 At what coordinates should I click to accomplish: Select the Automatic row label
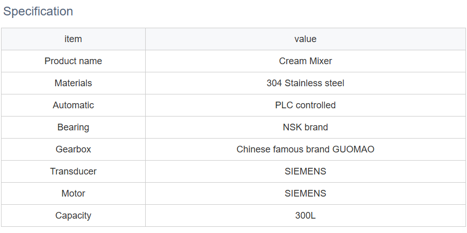[73, 105]
